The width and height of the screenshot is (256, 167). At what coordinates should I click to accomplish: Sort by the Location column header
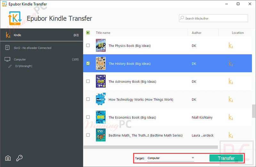click(x=238, y=33)
